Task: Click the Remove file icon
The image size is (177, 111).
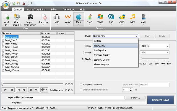Action: [44, 17]
